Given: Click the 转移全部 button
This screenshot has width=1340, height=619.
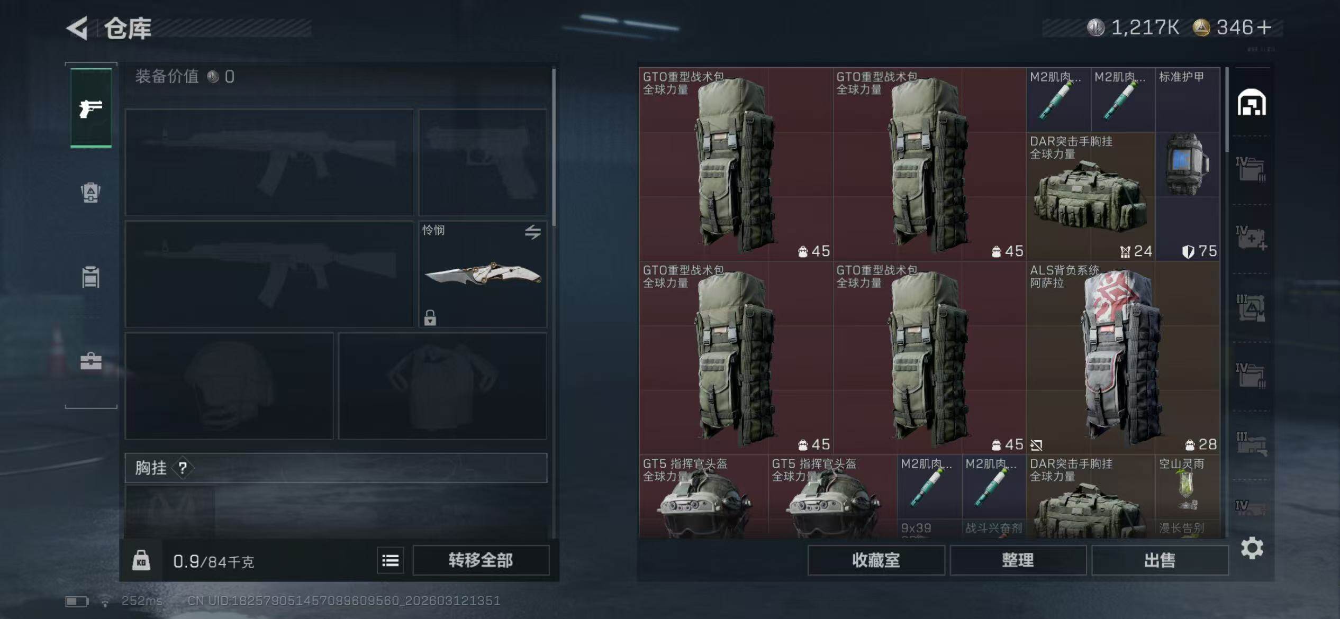Looking at the screenshot, I should point(481,560).
